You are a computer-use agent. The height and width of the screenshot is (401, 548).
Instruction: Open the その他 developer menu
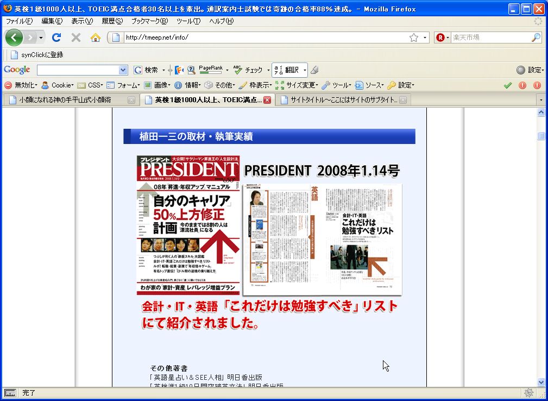click(x=219, y=85)
